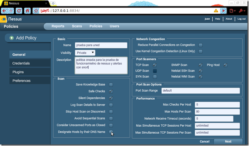Click the Next button
249x146 pixels.
(x=228, y=141)
